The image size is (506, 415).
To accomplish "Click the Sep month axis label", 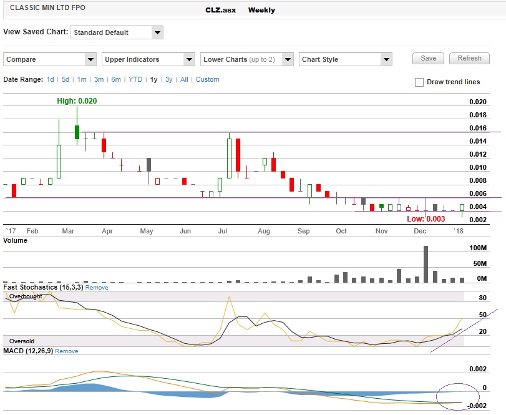I will pos(303,231).
